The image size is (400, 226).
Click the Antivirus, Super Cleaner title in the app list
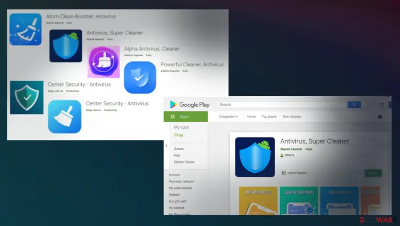115,33
